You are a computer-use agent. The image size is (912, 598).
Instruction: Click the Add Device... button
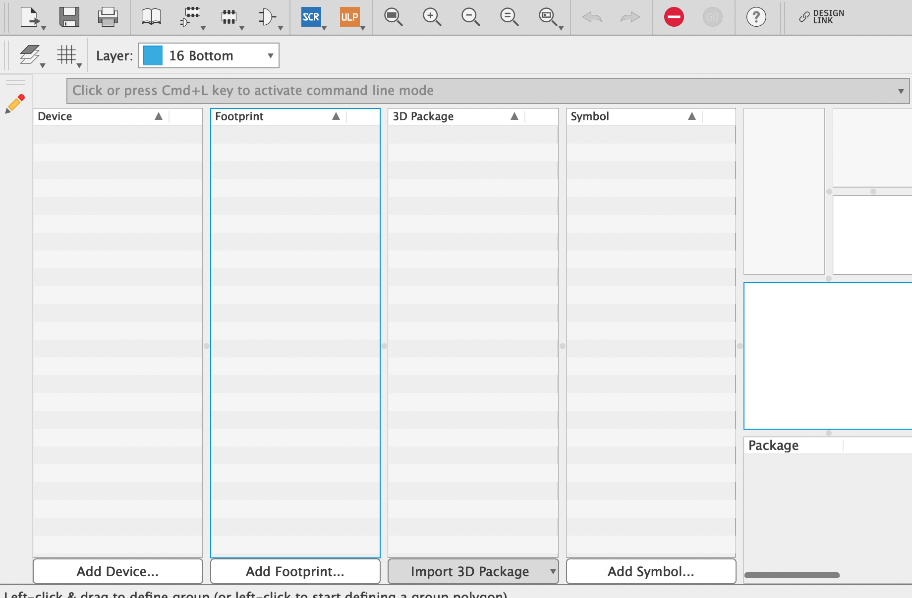[x=118, y=571]
